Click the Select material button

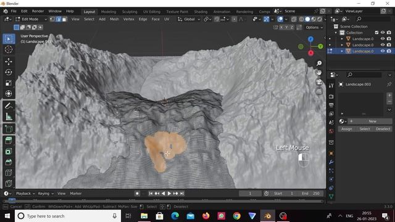pyautogui.click(x=365, y=129)
